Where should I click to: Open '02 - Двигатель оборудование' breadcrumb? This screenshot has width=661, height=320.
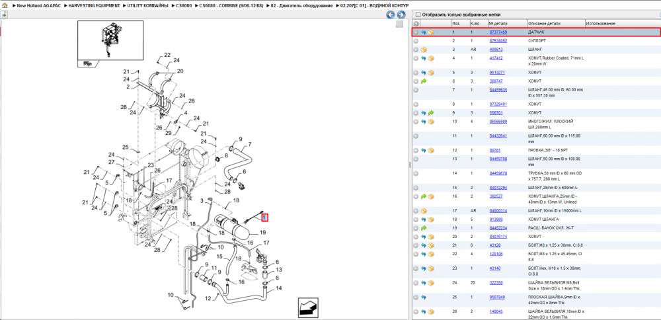tap(301, 5)
